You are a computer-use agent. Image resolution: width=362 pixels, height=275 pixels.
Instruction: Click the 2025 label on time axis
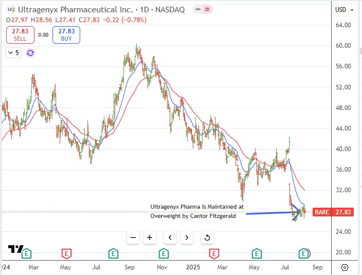coord(193,267)
